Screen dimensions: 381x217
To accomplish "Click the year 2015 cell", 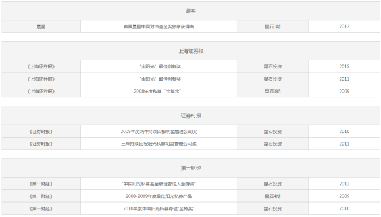I will [344, 66].
